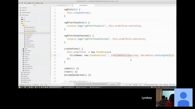Open package.json at tree bottom
Viewport: 195px width, 109px height.
point(26,82)
